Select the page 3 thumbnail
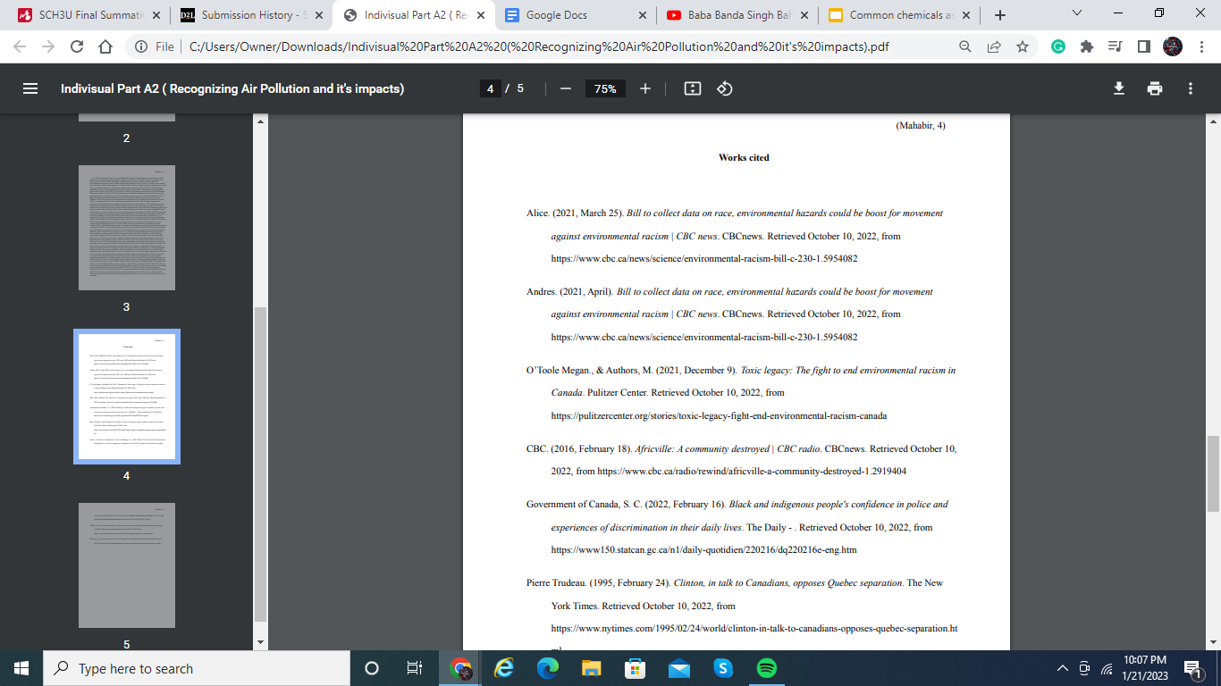1221x686 pixels. [x=126, y=227]
